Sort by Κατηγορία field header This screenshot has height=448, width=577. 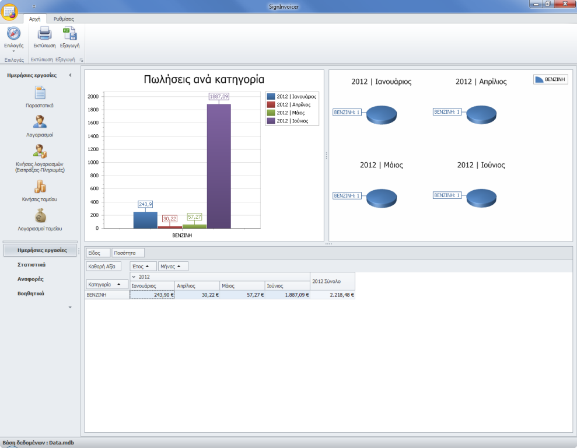point(107,284)
